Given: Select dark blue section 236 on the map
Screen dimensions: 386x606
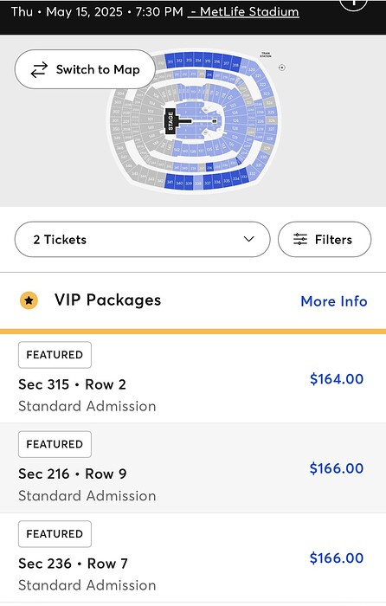Looking at the screenshot, I should coord(209,167).
